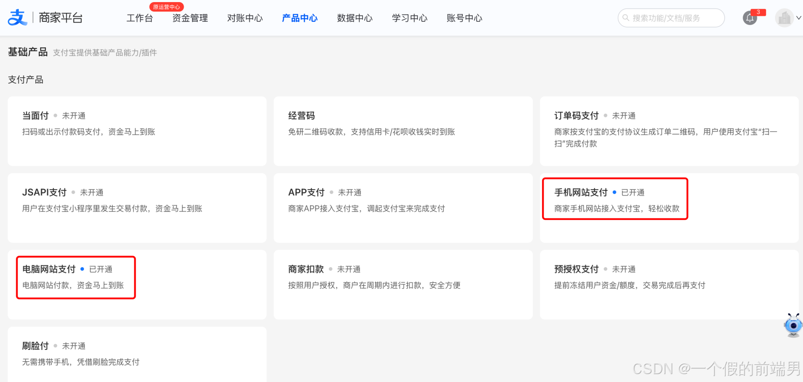Open the 电脑网站支付 product card

click(x=137, y=285)
